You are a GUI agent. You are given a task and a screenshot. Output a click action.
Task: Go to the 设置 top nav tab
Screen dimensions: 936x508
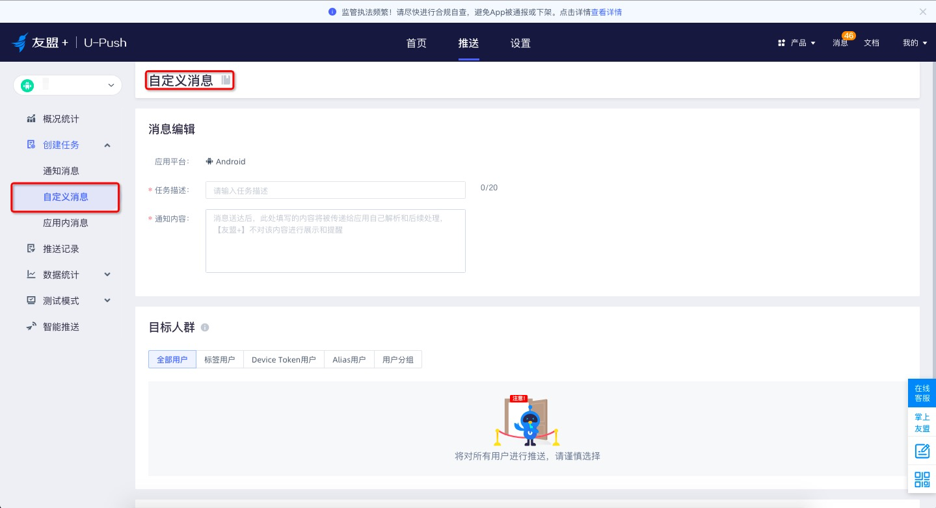(x=520, y=43)
